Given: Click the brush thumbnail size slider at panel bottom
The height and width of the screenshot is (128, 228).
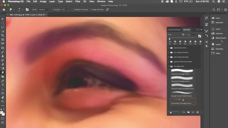Looking at the screenshot, I should [171, 113].
